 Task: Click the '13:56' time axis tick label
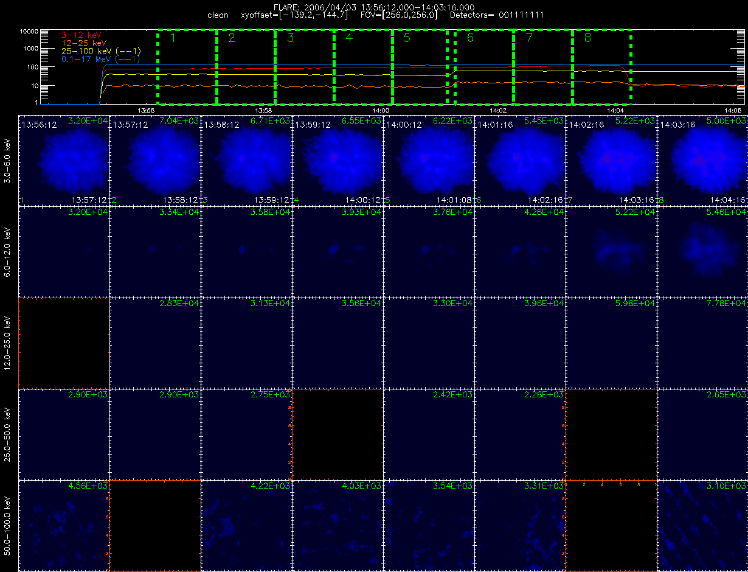(x=147, y=110)
